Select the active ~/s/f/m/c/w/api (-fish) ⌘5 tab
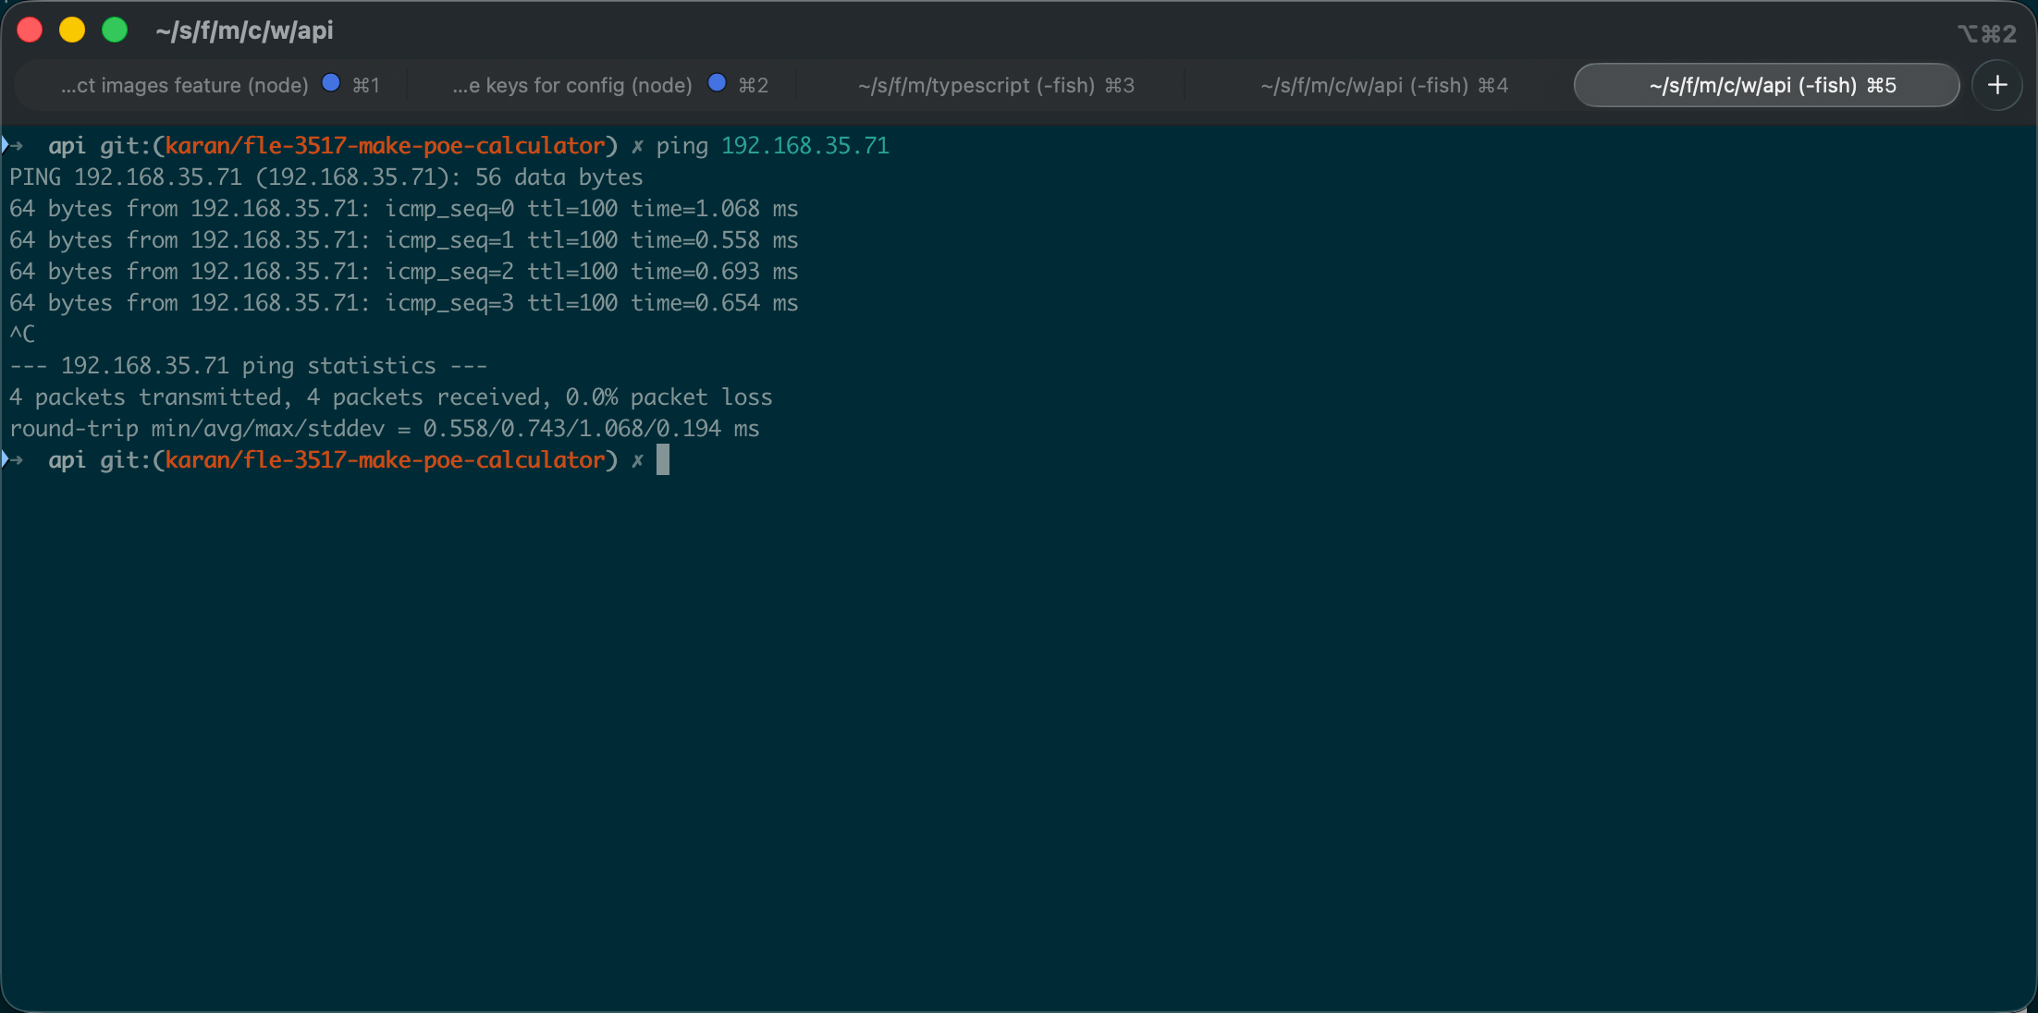2038x1013 pixels. click(1767, 85)
